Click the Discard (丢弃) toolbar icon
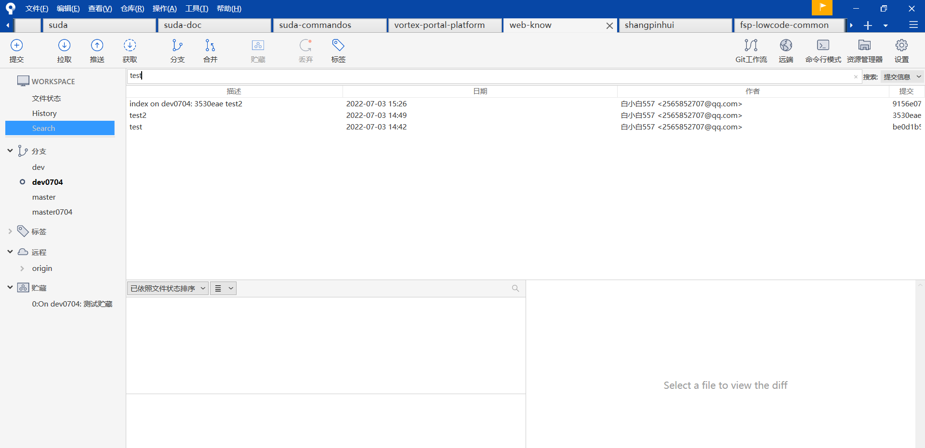The width and height of the screenshot is (925, 448). 305,51
